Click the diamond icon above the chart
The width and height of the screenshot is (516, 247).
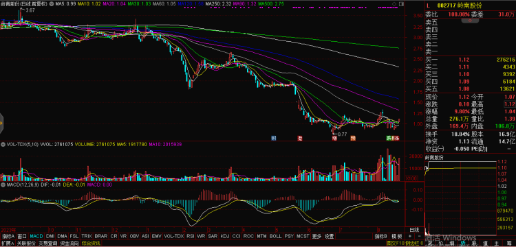tap(394, 4)
